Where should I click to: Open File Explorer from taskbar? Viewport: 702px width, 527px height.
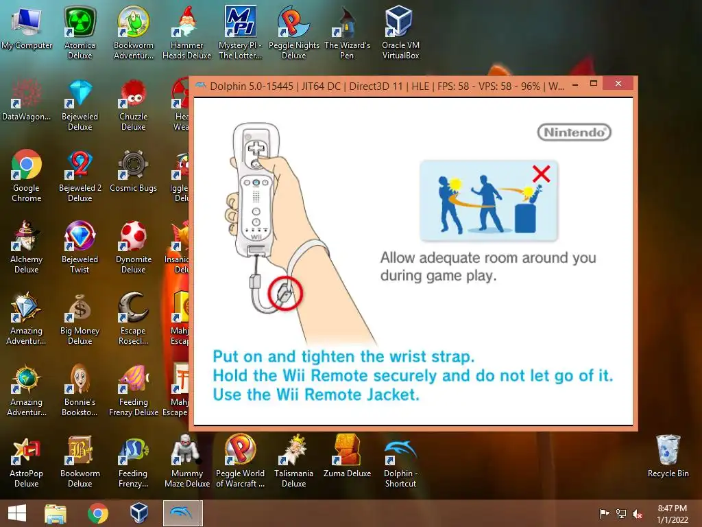[56, 513]
